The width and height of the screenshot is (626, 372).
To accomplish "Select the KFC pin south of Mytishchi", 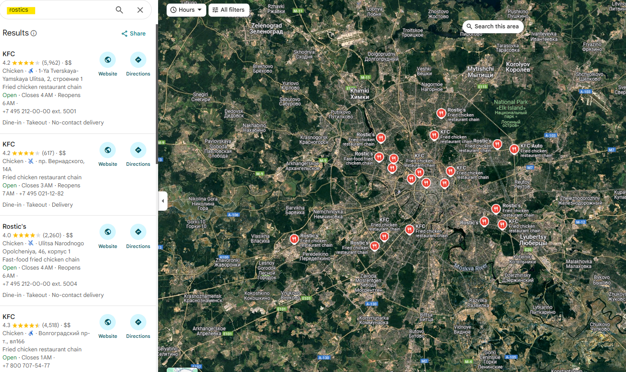I will click(434, 135).
